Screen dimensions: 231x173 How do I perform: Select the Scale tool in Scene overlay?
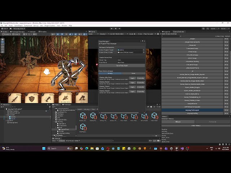click(3, 47)
